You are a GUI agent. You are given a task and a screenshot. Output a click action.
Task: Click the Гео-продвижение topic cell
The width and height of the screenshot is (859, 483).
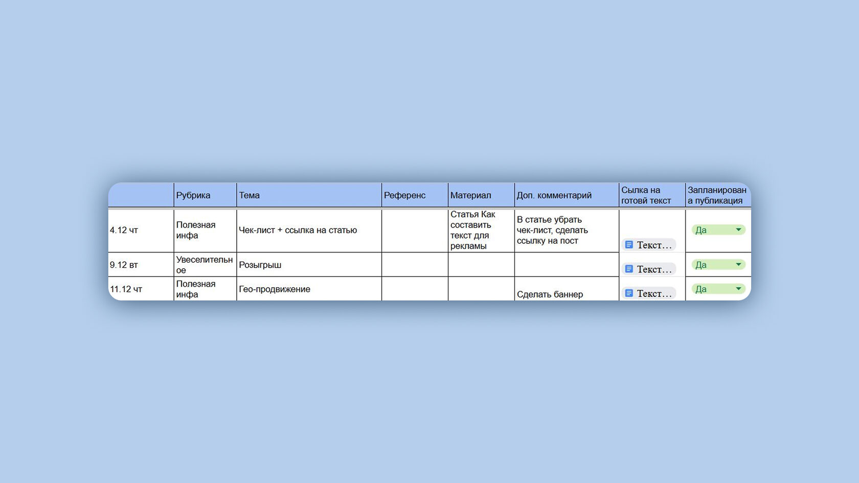309,289
